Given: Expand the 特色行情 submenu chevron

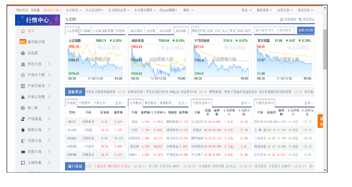Looking at the screenshot, I should click(x=49, y=64).
